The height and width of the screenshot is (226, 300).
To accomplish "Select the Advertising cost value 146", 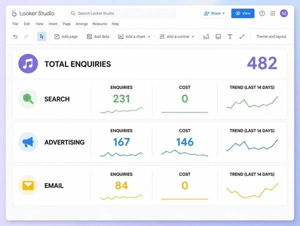I will tap(185, 142).
